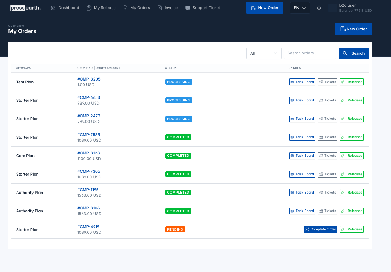Screen dimensions: 391x272
Task: Open Task Board for order CMP-8205
Action: (x=302, y=82)
